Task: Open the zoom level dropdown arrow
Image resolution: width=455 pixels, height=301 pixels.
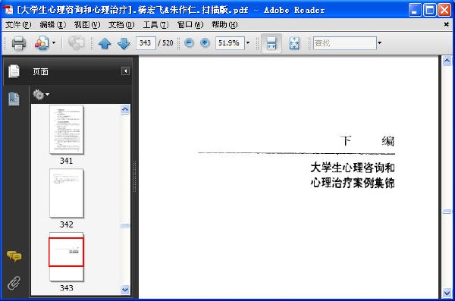Action: pos(248,43)
